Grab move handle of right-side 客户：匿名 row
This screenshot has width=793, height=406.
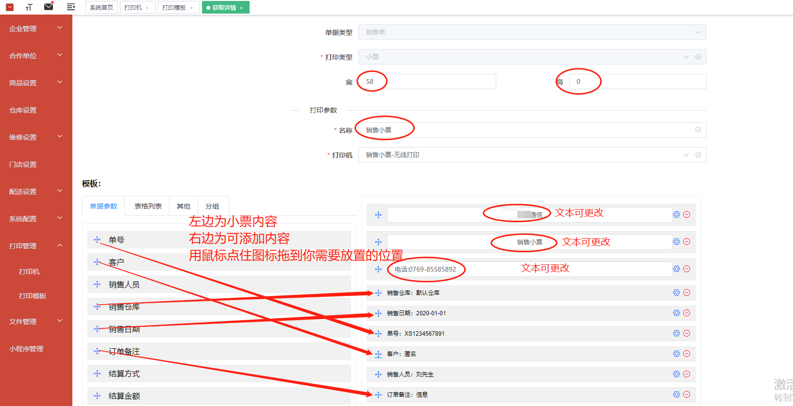click(x=378, y=354)
